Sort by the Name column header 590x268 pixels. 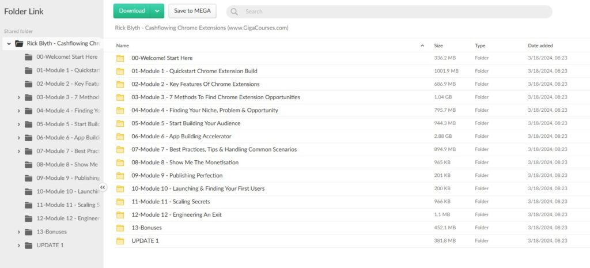(x=123, y=46)
